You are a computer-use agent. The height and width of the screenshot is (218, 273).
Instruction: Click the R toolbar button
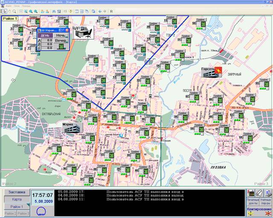111,11
